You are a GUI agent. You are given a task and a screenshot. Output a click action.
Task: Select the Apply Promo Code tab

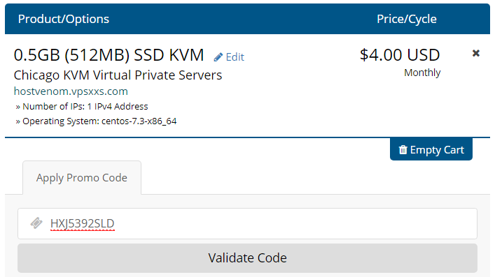pyautogui.click(x=82, y=177)
